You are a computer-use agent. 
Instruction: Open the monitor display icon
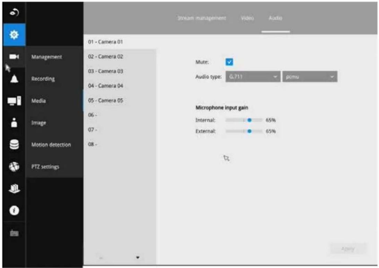click(x=14, y=101)
